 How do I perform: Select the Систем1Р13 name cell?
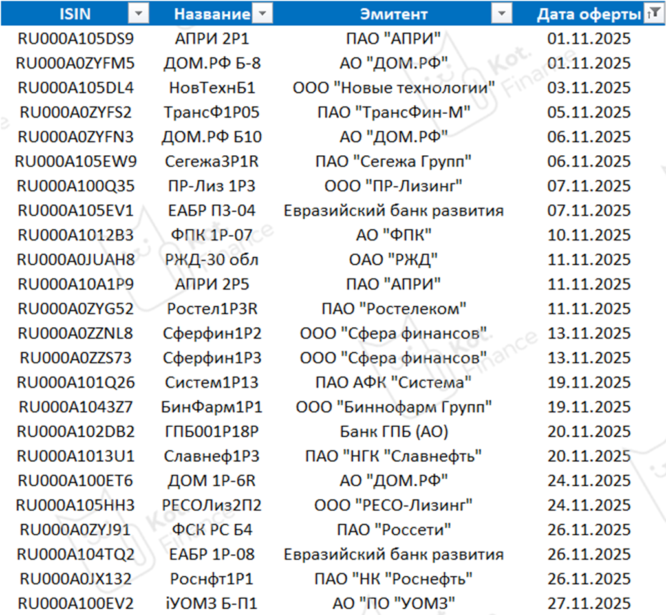(212, 383)
